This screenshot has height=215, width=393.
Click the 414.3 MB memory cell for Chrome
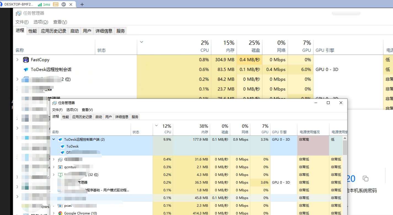tap(192, 213)
